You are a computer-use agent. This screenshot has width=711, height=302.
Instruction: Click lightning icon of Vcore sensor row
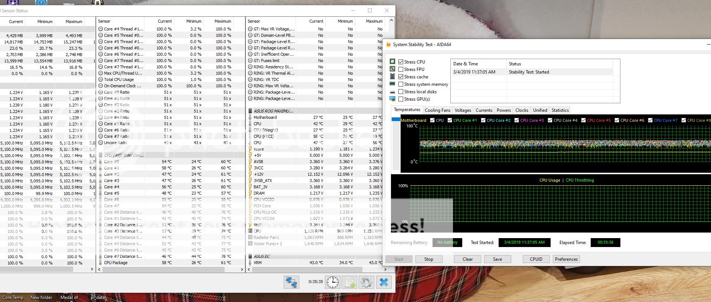[250, 149]
